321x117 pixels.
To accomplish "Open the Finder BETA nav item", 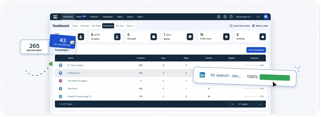I will coord(81,17).
